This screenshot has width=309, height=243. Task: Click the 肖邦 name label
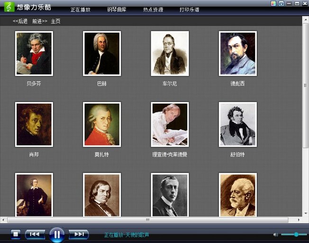click(34, 155)
